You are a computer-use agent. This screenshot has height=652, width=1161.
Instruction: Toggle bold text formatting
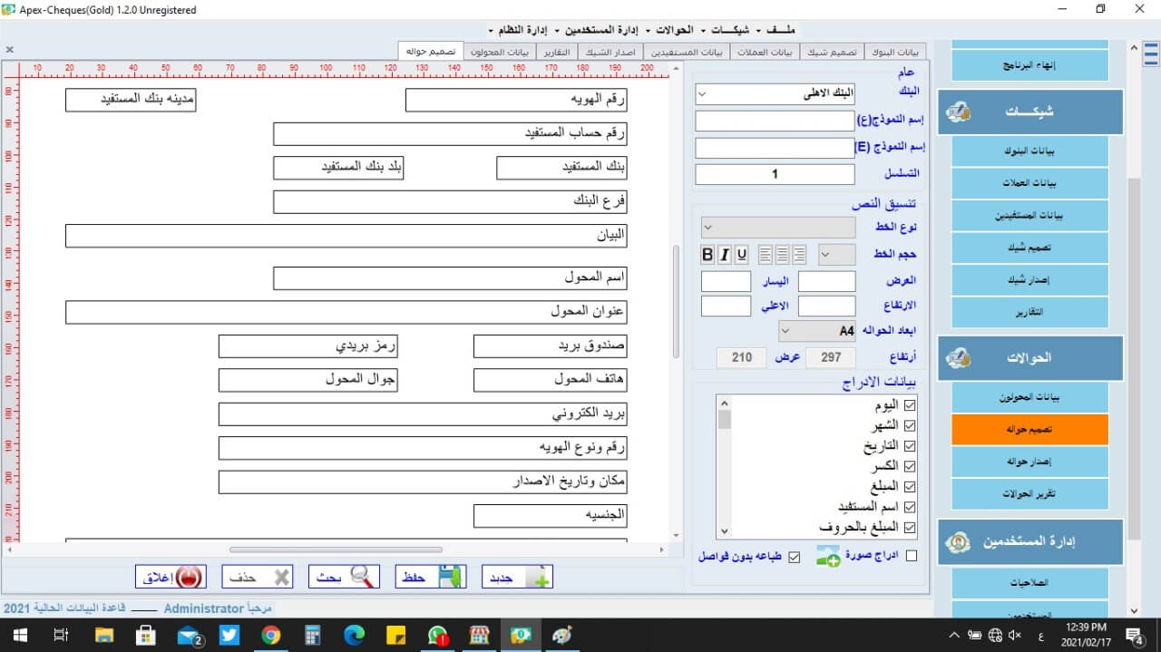pos(708,255)
